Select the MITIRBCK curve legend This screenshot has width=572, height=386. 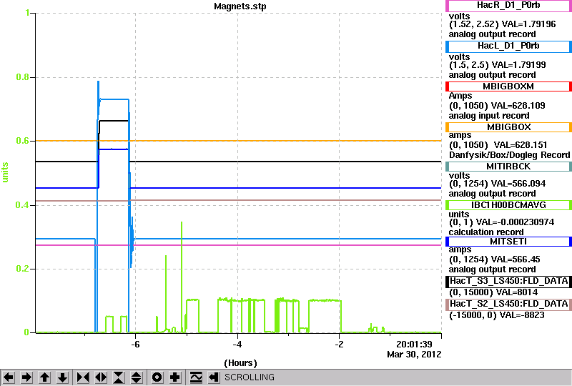click(508, 167)
